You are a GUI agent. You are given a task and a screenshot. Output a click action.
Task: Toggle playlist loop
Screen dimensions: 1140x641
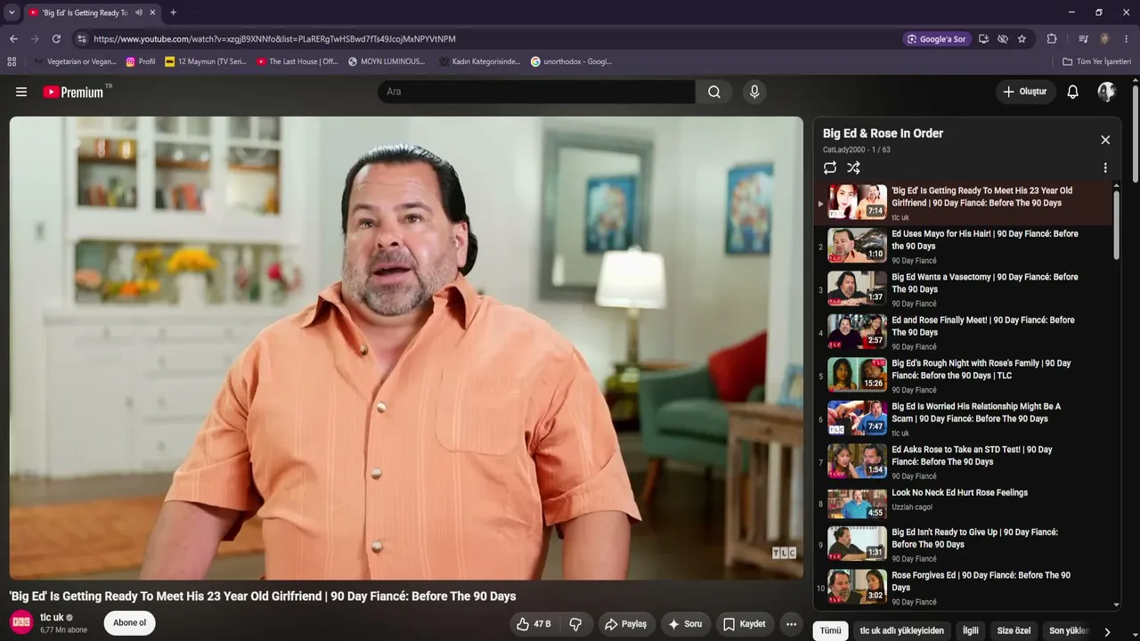pyautogui.click(x=830, y=167)
